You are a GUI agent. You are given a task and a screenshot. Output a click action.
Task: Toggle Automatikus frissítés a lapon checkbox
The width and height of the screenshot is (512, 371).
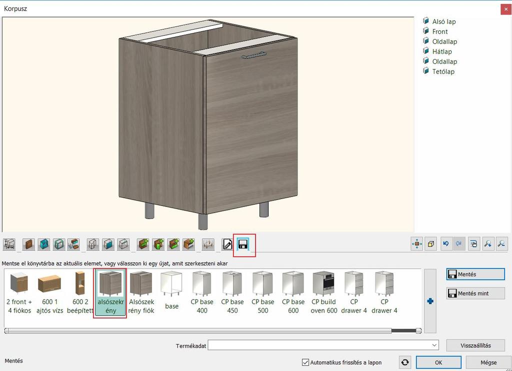coord(305,362)
